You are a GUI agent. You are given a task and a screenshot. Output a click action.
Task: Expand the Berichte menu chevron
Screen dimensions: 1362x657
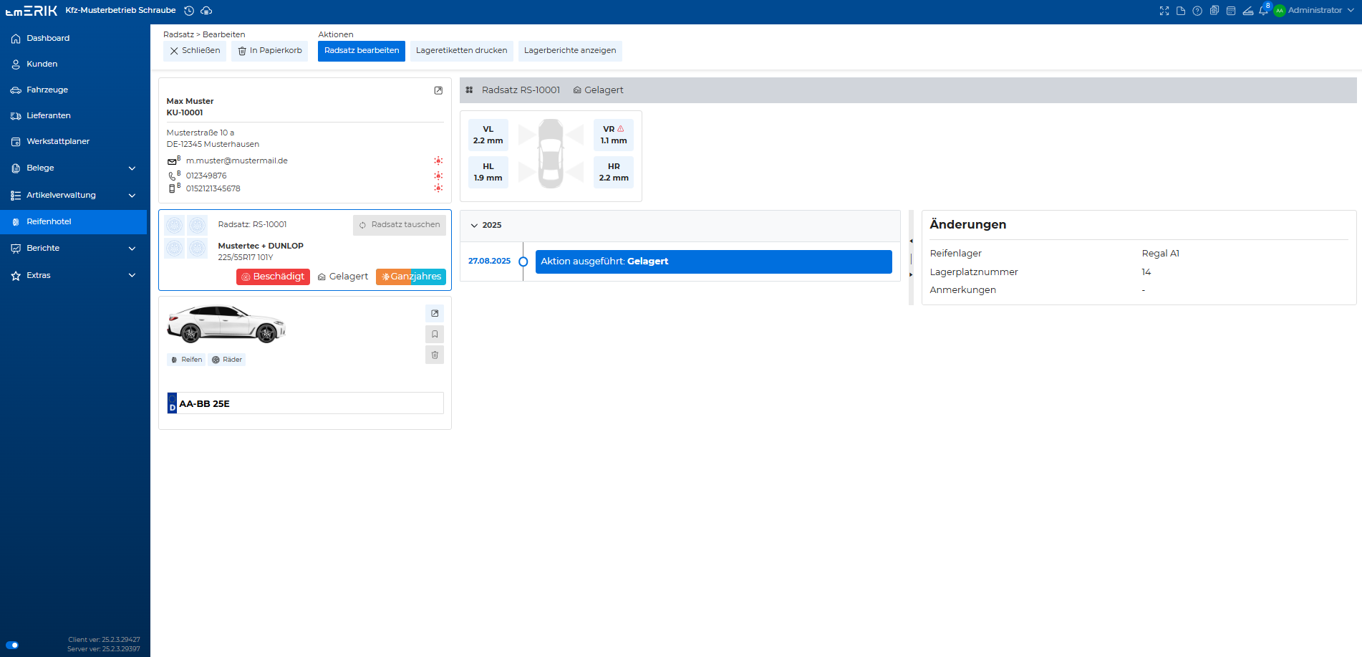[132, 249]
